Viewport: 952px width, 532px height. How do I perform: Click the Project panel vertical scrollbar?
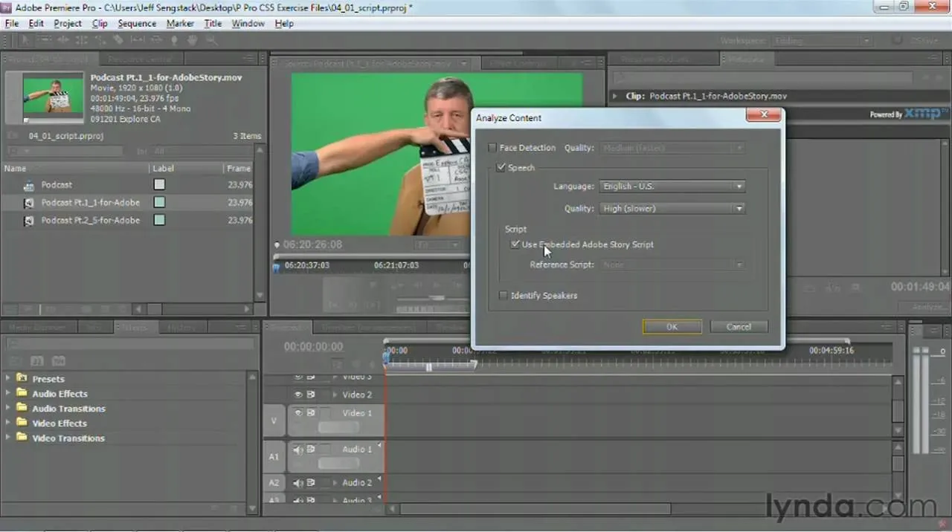tap(260, 223)
